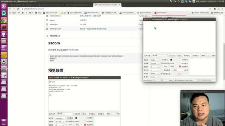This screenshot has width=225, height=126.
Task: Click the 打开文件 open file button
Action: [x=147, y=56]
